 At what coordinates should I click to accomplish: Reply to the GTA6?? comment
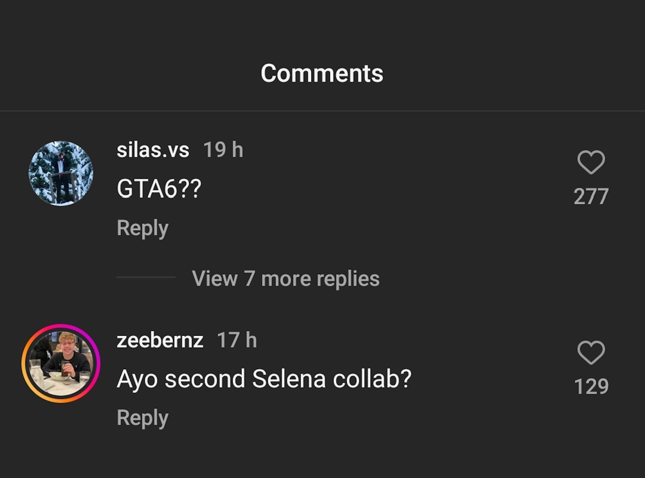pos(142,228)
